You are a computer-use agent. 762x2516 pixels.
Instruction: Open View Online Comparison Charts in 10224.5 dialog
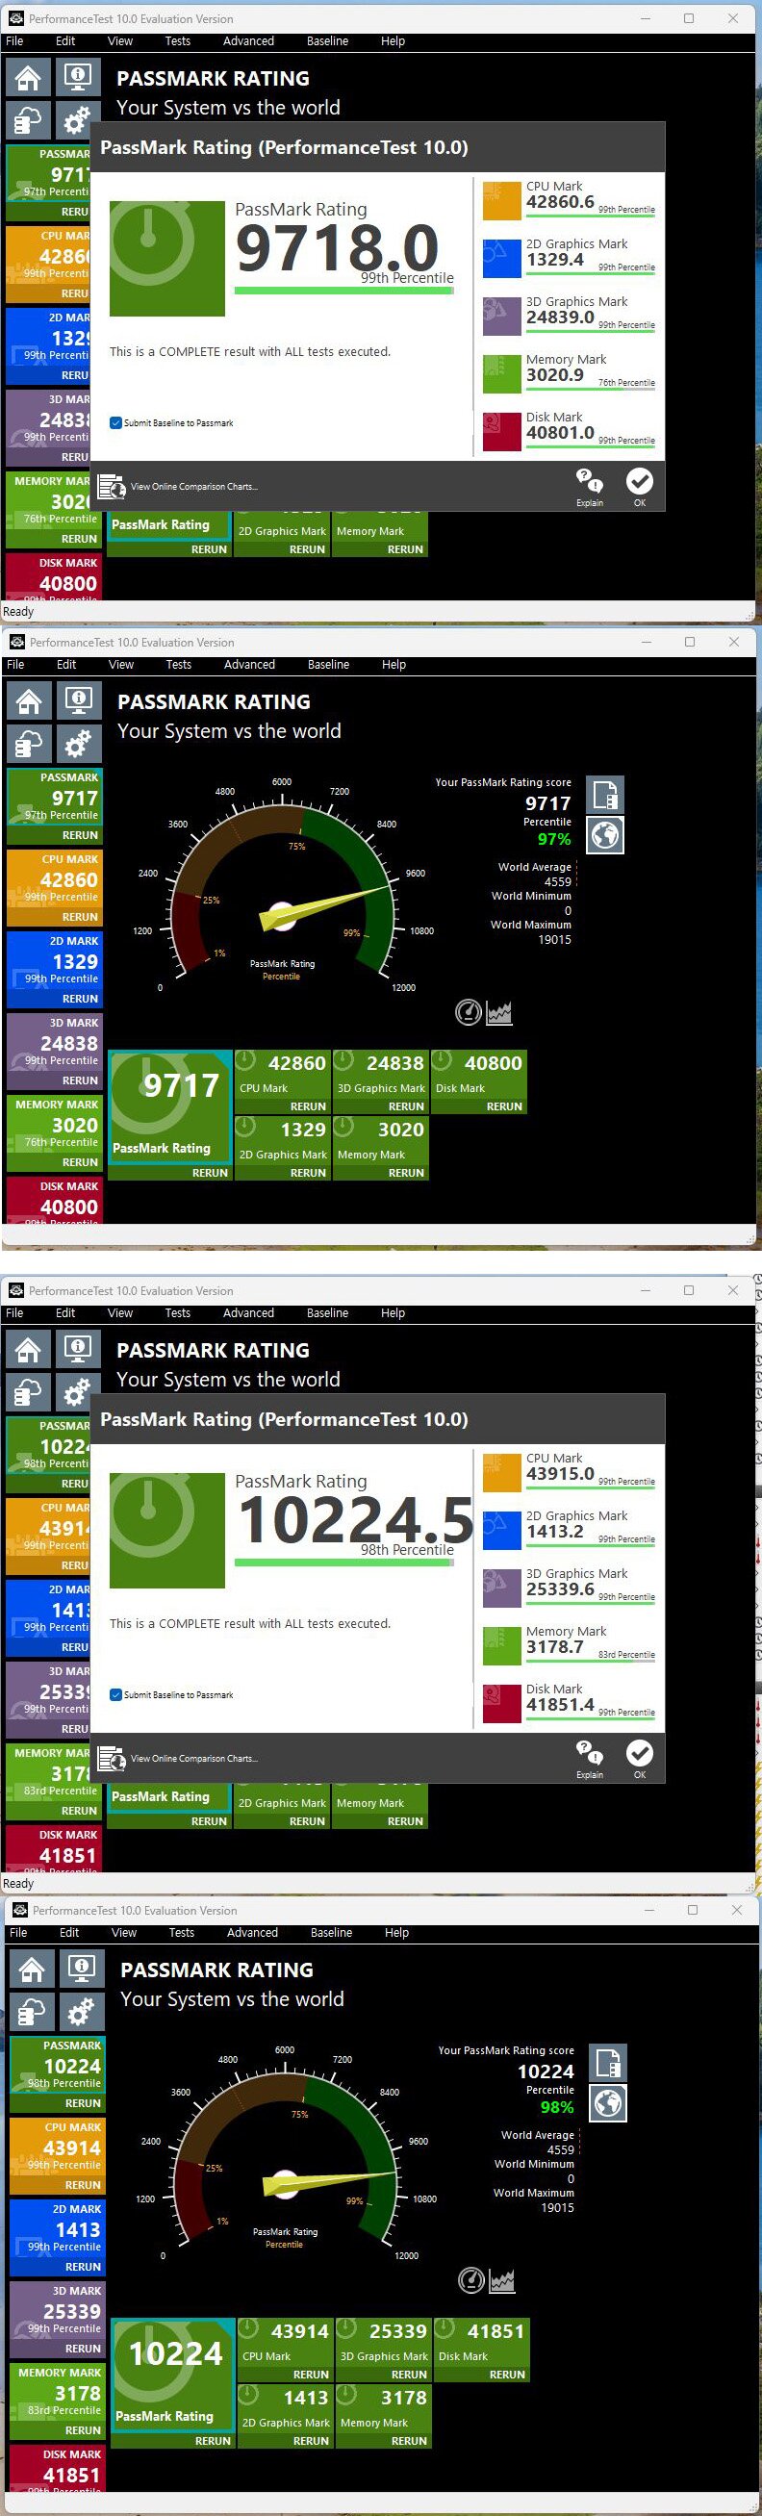[x=180, y=1758]
